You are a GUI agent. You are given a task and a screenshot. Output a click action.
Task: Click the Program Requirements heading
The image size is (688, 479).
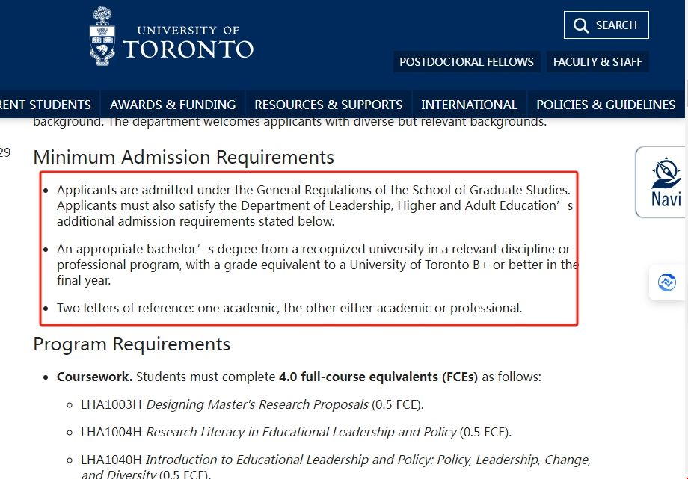coord(132,344)
